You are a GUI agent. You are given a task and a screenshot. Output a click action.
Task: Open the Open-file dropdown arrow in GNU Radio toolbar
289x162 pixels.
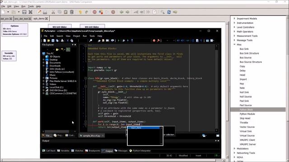(x=19, y=12)
